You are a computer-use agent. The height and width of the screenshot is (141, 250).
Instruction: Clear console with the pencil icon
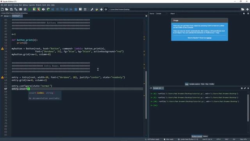[x=245, y=88]
